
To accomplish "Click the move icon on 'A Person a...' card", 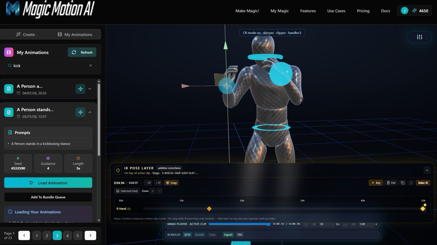I will [80, 89].
